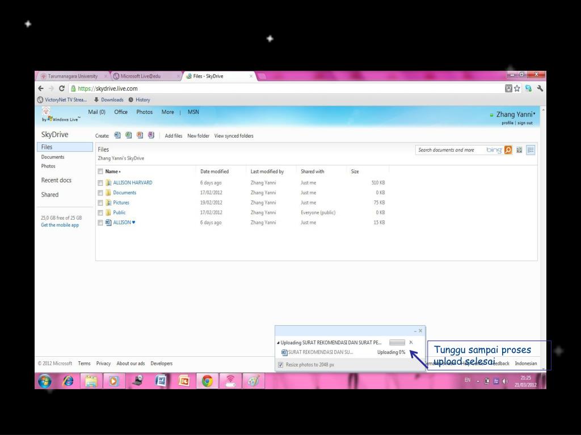This screenshot has height=435, width=581.
Task: Open Microsoft Word from taskbar
Action: click(161, 381)
